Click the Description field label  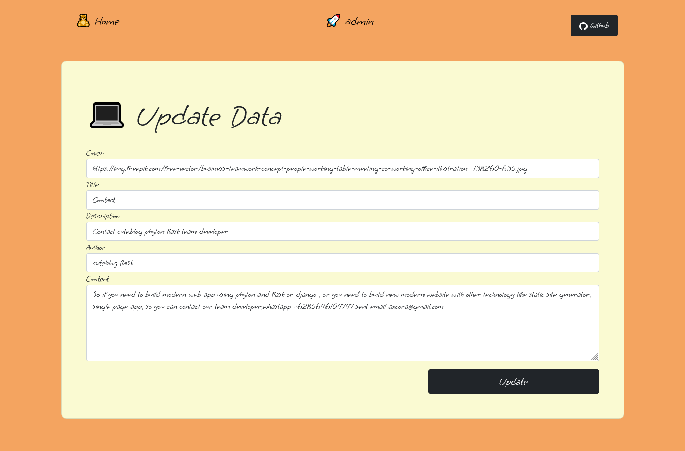103,216
